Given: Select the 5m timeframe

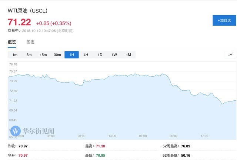Looking at the screenshot, I should [x=29, y=55].
